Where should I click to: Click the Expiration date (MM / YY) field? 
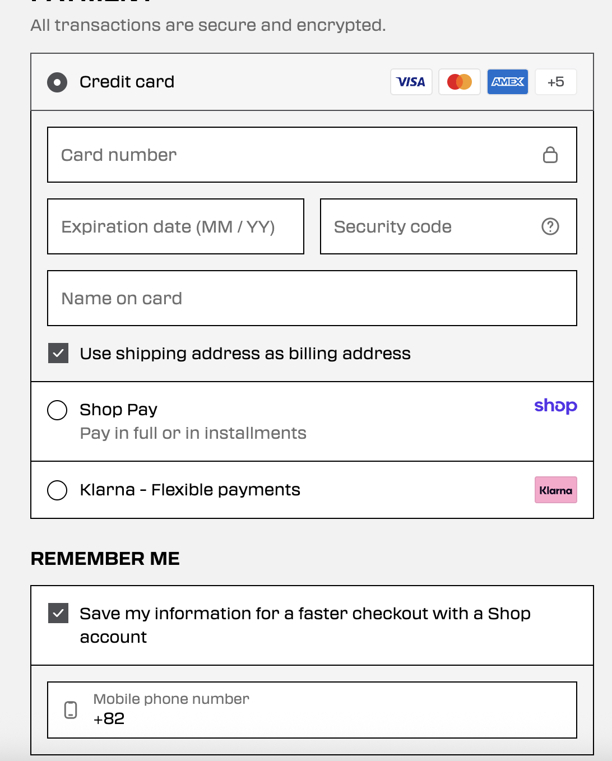[x=176, y=226]
